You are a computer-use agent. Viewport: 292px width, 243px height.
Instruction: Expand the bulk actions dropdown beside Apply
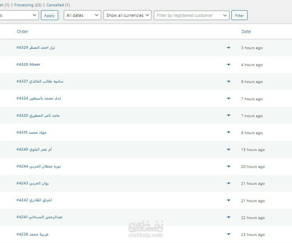pyautogui.click(x=19, y=15)
